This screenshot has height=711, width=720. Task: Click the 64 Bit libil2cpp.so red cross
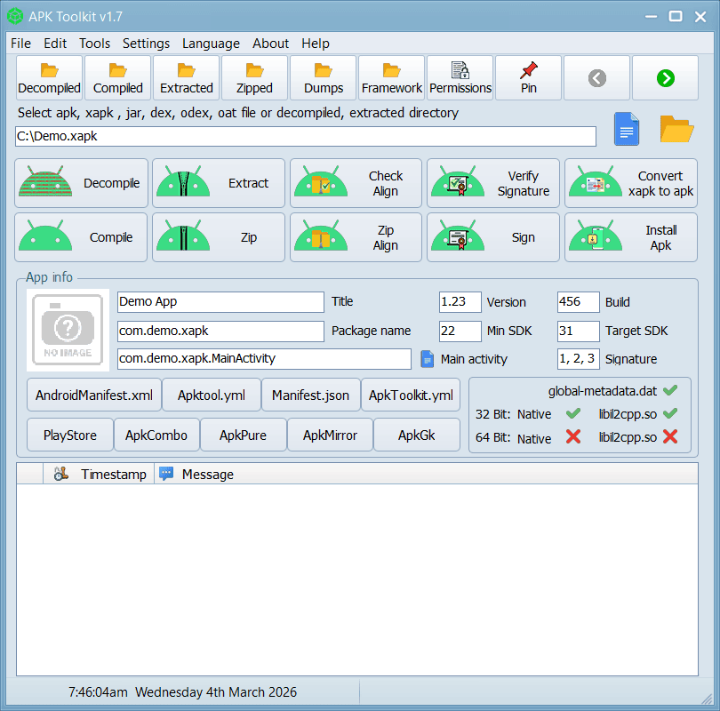[x=670, y=436]
